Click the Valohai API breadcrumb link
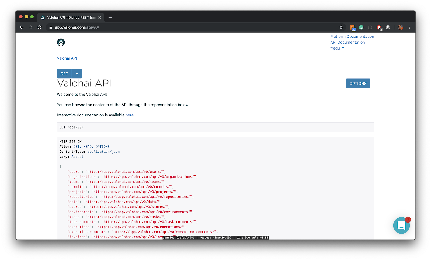Viewport: 431px width, 260px height. tap(67, 58)
